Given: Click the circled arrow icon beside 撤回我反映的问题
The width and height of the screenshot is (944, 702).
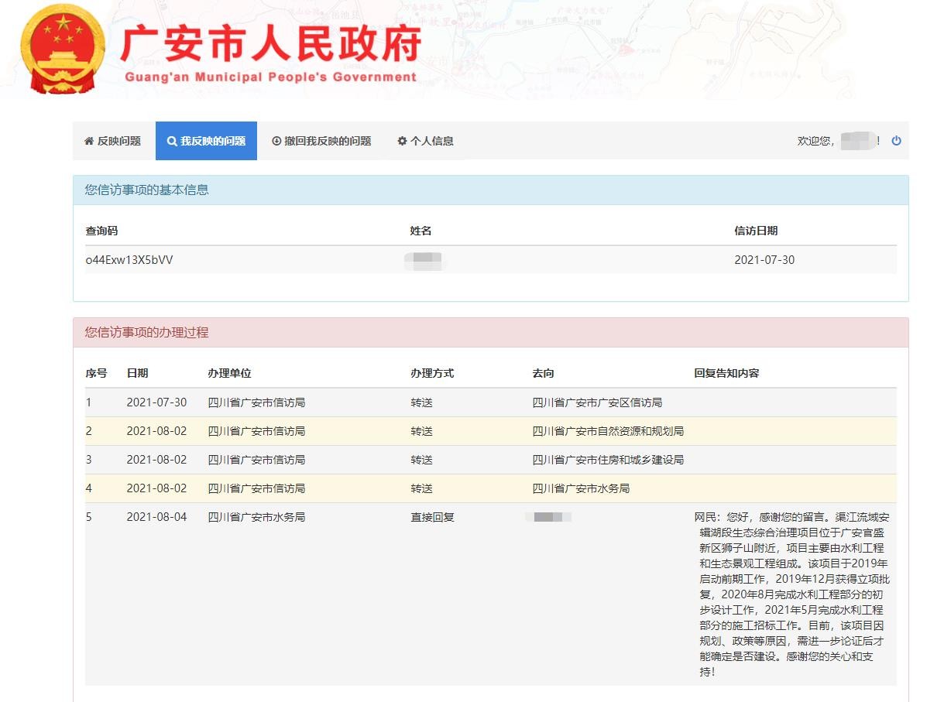Looking at the screenshot, I should pos(276,141).
